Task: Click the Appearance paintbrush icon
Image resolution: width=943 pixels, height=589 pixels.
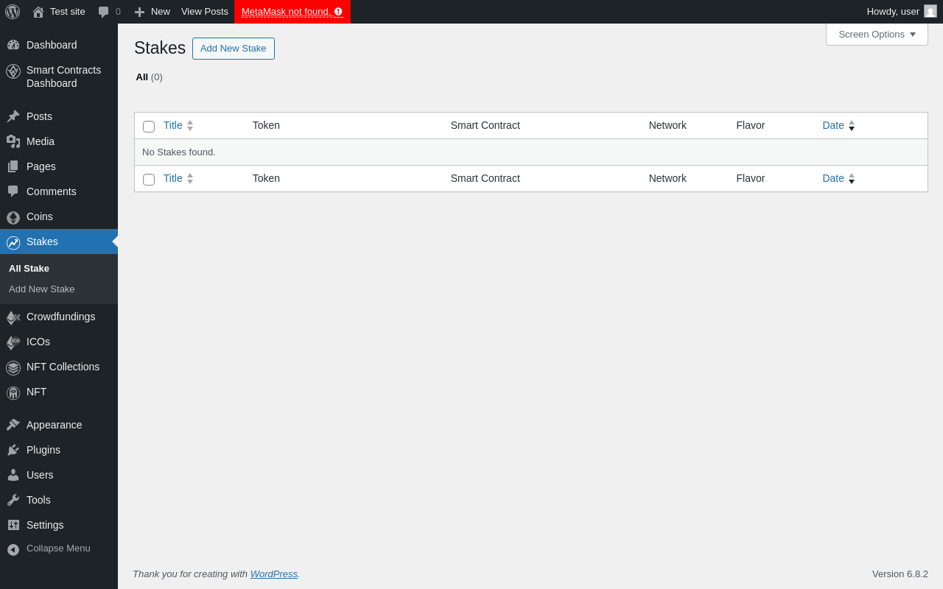Action: pyautogui.click(x=13, y=425)
